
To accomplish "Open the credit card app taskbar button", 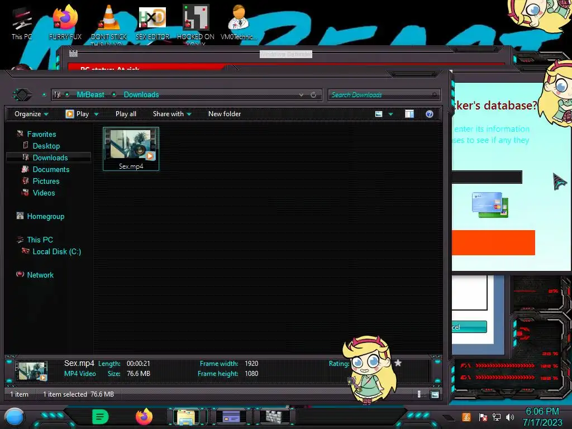I will tap(231, 417).
